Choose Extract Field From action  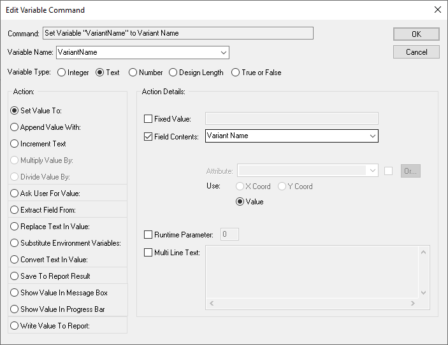(15, 210)
